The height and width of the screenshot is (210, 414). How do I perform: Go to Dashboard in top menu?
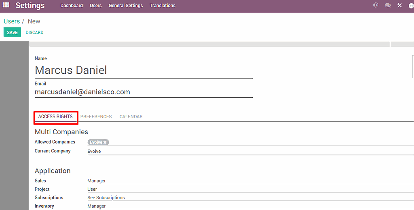(72, 6)
